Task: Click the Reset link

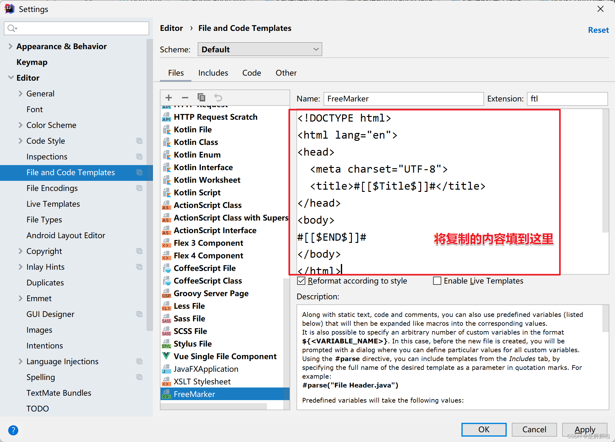Action: (598, 30)
